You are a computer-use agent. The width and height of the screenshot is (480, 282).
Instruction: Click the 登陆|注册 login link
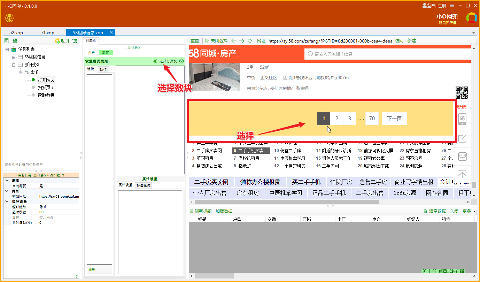(x=434, y=6)
